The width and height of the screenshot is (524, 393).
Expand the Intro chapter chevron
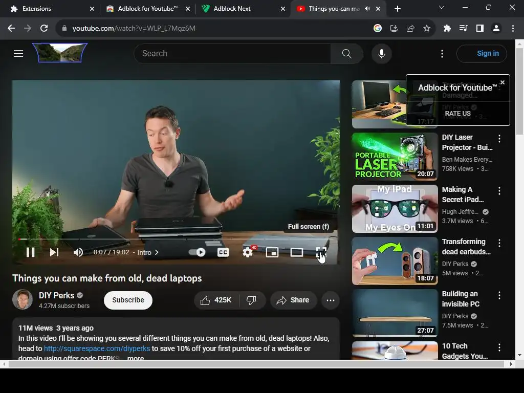pos(157,252)
